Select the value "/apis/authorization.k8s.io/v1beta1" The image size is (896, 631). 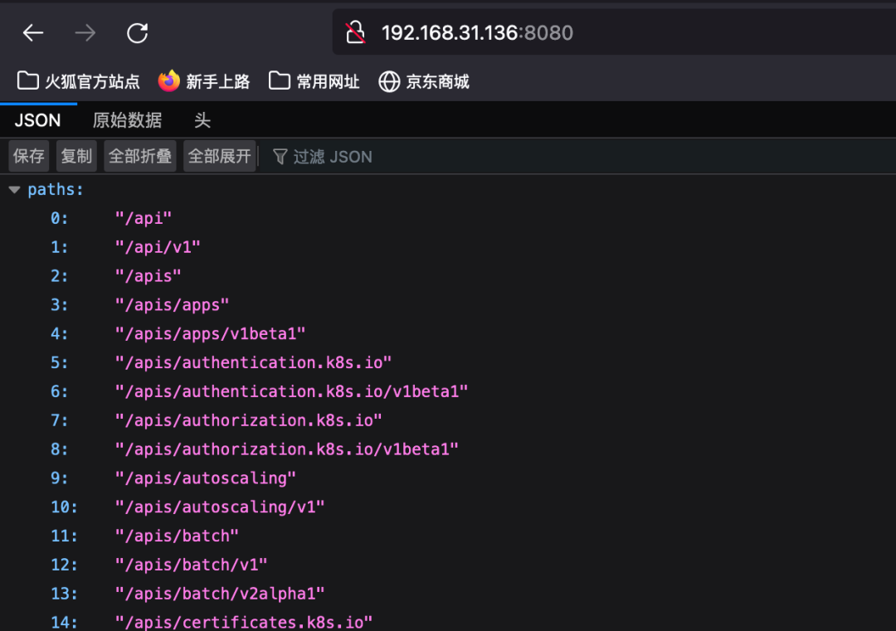[287, 449]
